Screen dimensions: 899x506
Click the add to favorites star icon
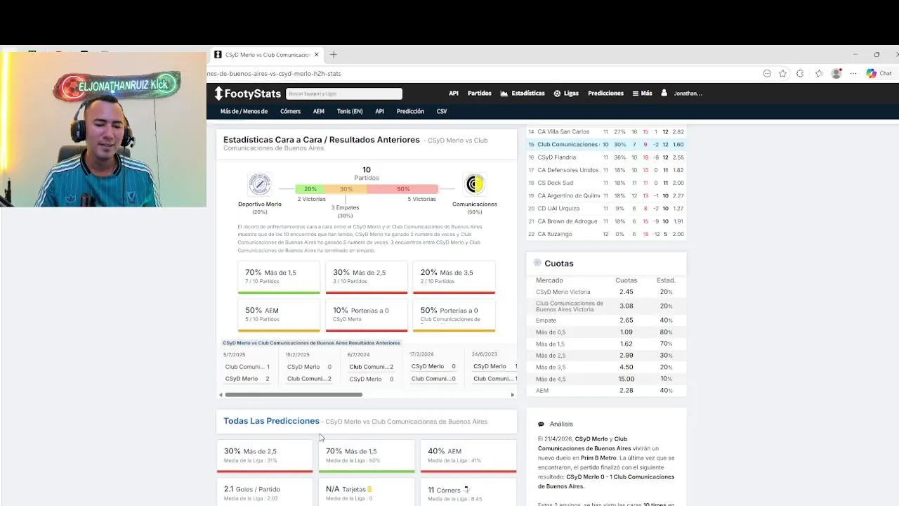tap(783, 73)
